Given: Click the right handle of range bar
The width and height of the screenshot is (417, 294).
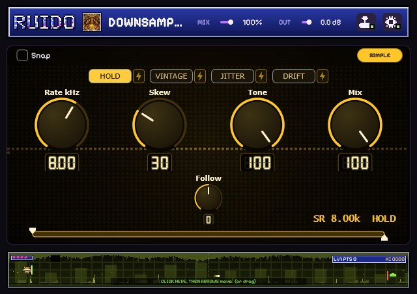Looking at the screenshot, I should (x=384, y=237).
